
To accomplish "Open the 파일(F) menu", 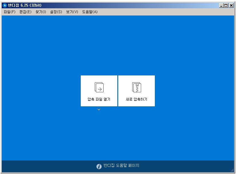I will 9,12.
